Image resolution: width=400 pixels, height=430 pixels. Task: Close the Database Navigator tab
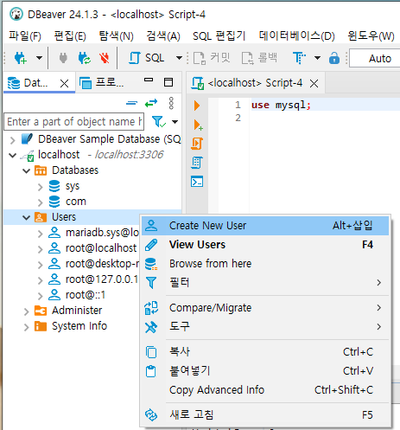coord(65,84)
